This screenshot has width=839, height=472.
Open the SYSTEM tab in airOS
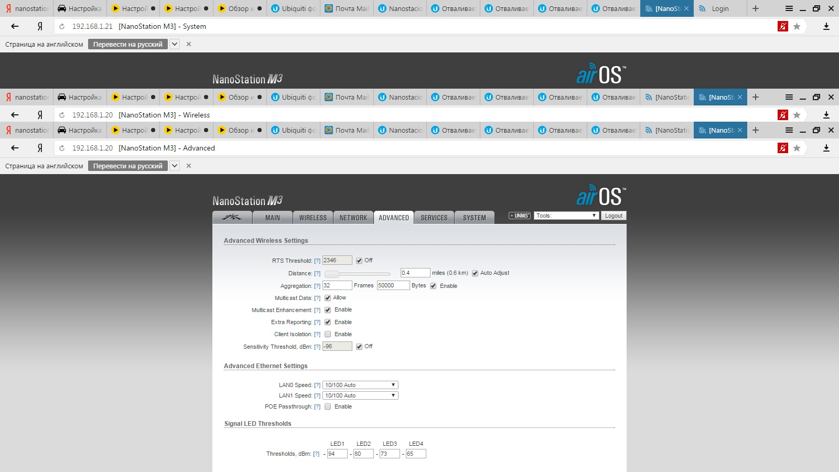tap(475, 218)
